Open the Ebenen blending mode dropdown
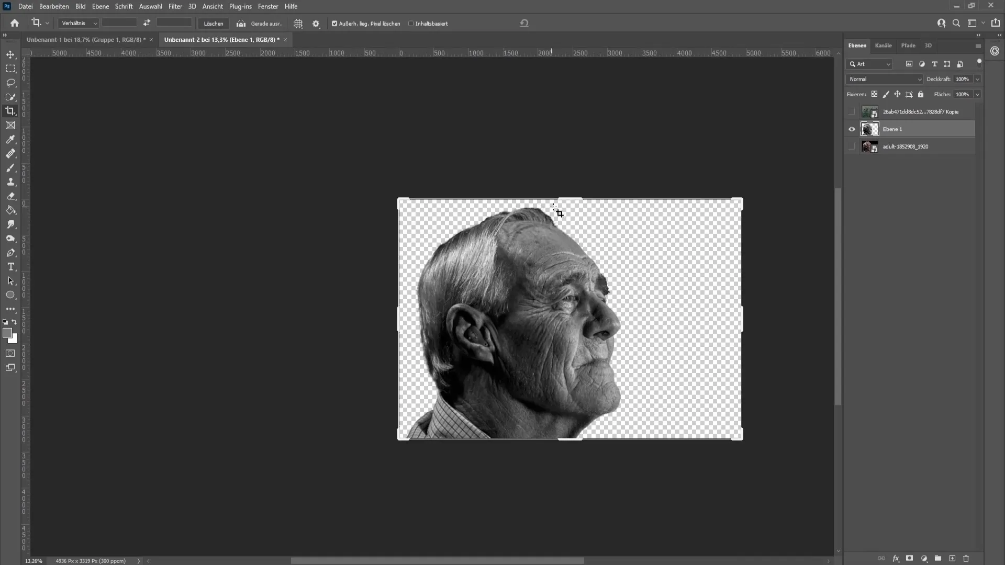 [886, 78]
